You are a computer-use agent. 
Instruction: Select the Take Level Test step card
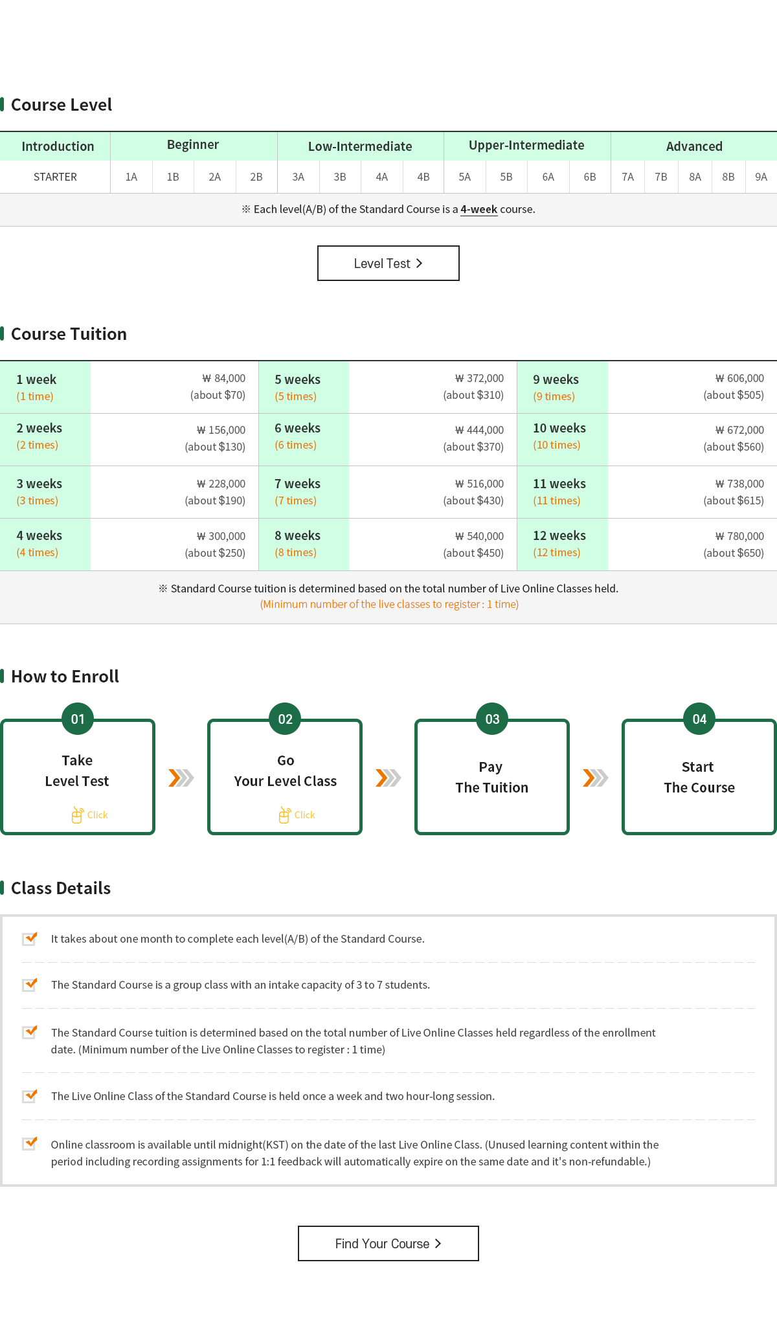coord(78,777)
